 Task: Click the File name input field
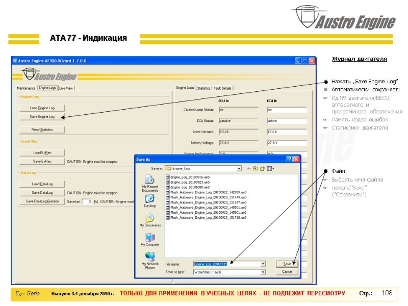click(229, 264)
